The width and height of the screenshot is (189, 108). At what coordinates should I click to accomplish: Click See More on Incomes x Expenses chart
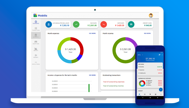click(x=92, y=75)
